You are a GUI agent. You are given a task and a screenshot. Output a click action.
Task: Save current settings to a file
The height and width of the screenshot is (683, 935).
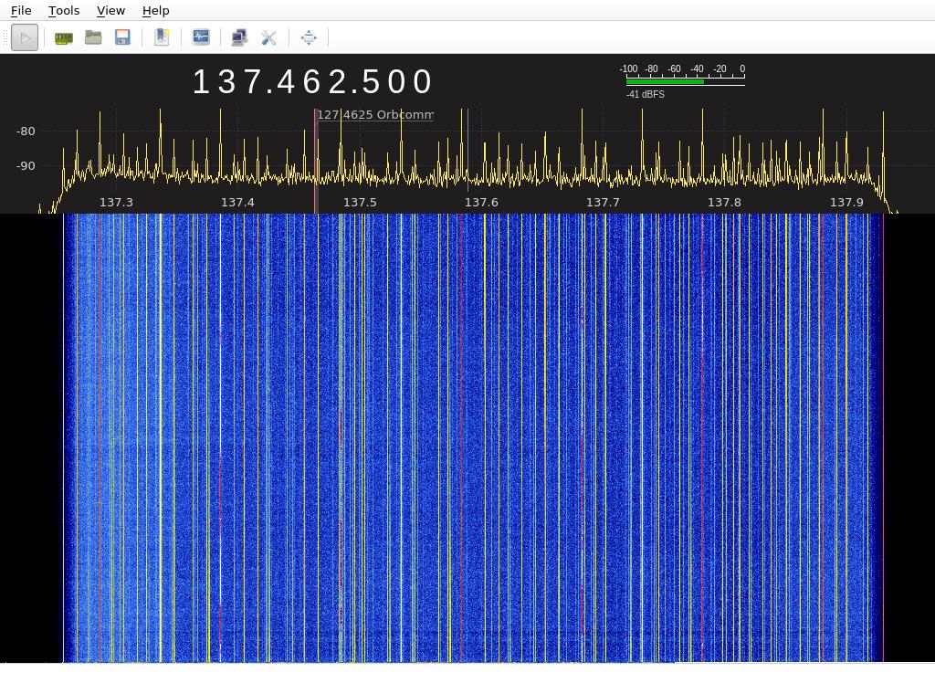(x=123, y=37)
